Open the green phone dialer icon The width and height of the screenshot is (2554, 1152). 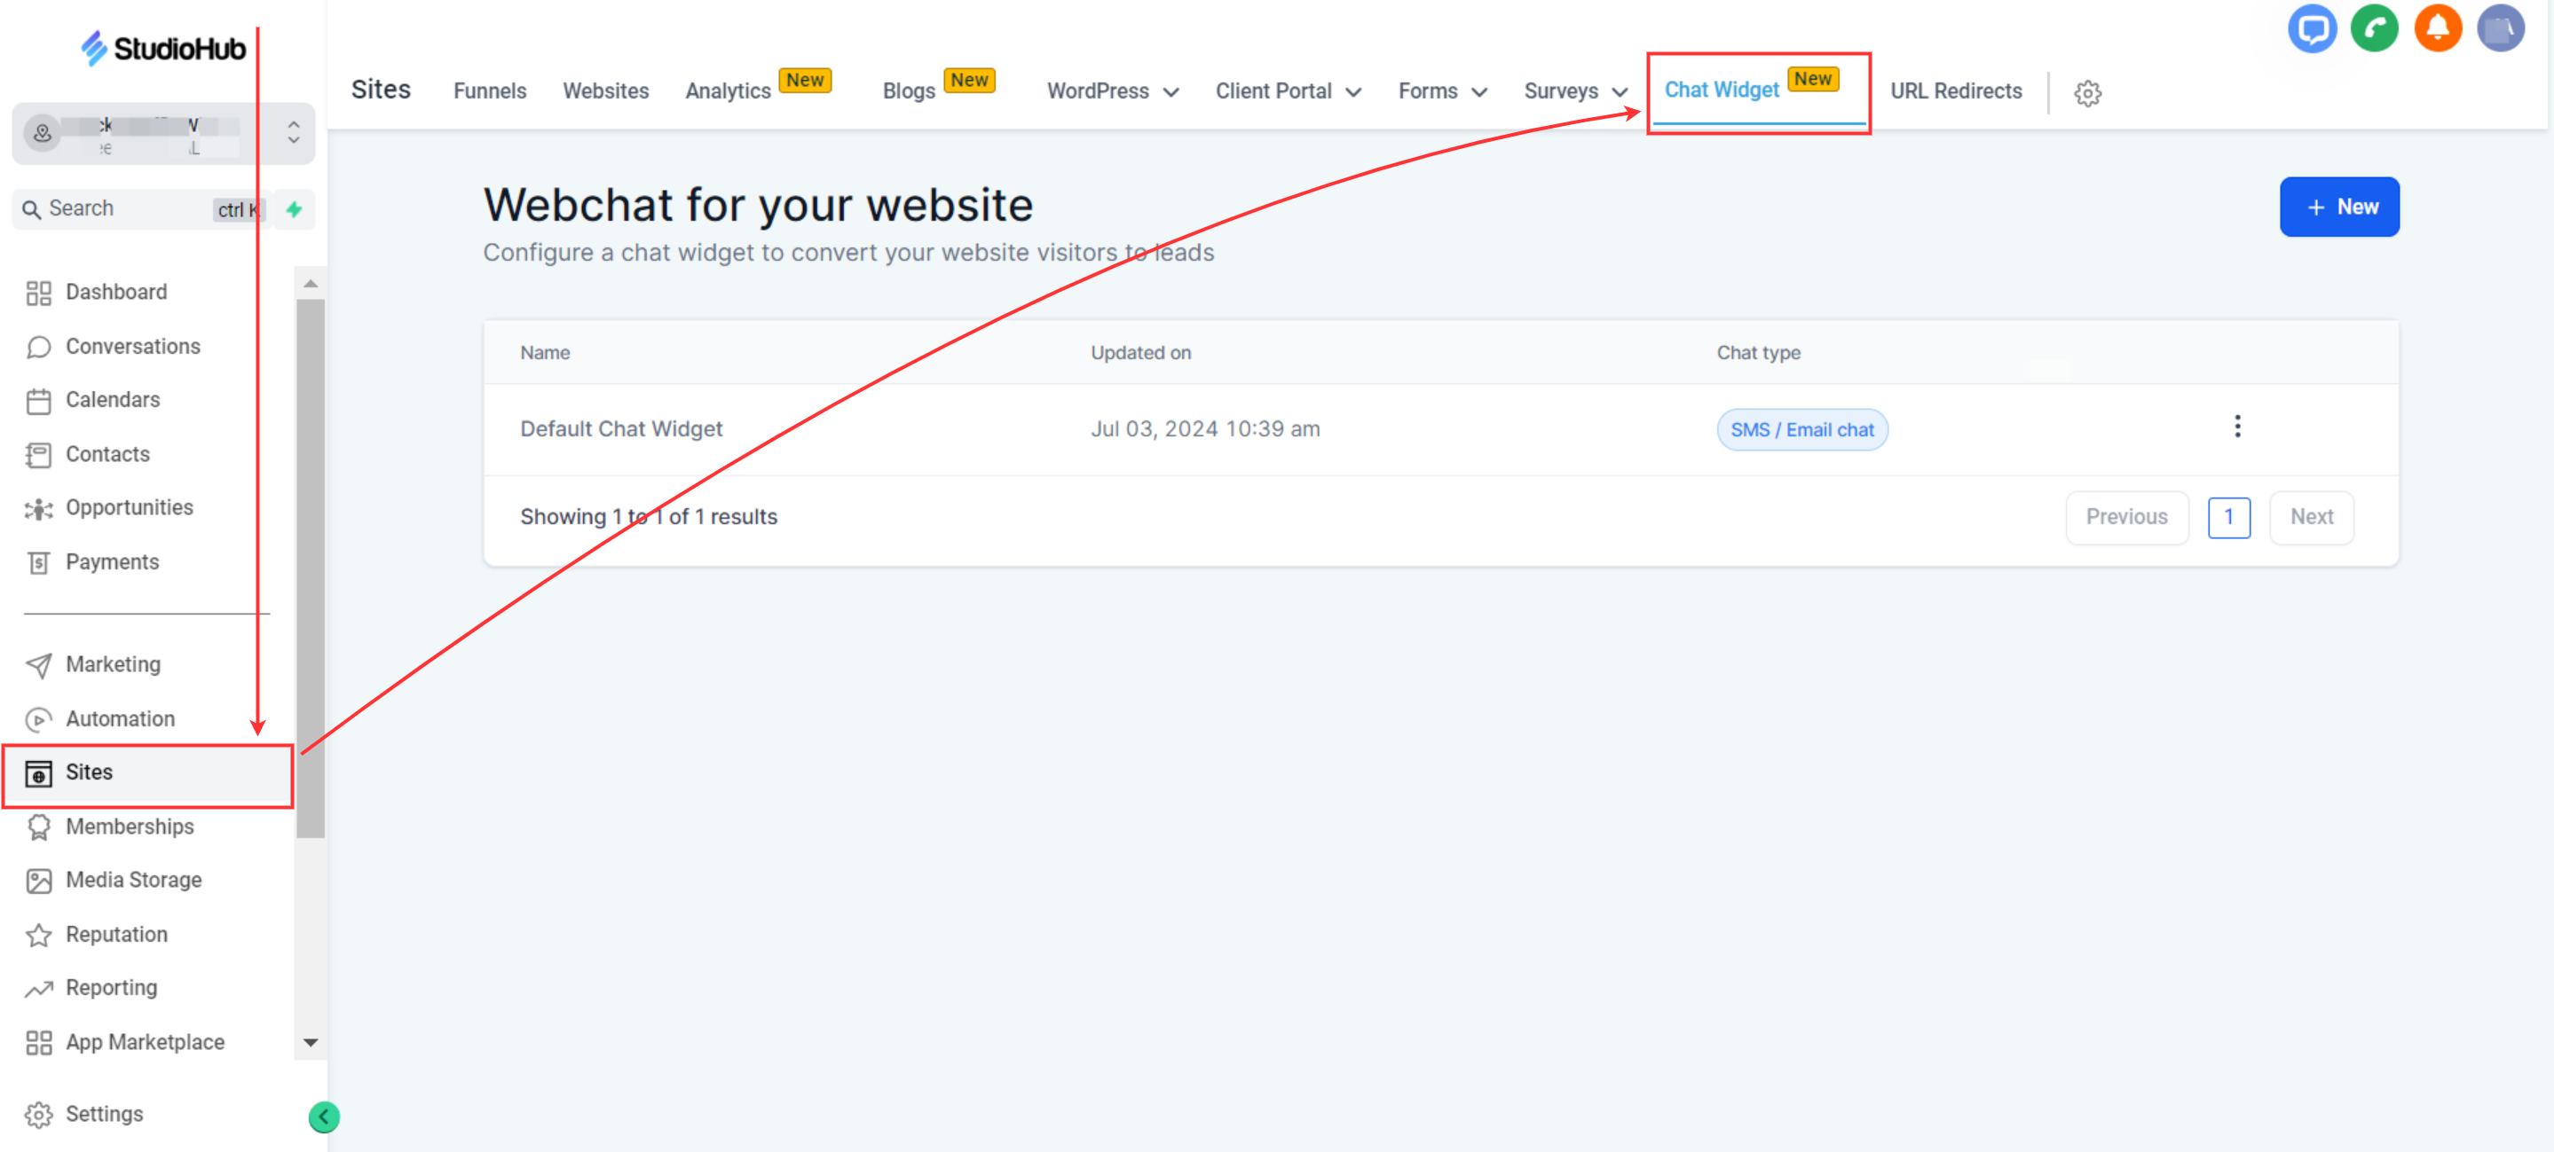2374,28
